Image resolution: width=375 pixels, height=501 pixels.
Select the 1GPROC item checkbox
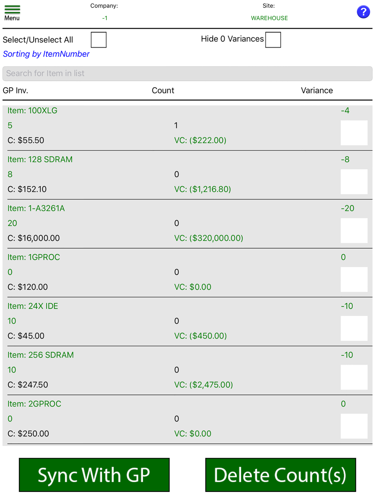[354, 279]
